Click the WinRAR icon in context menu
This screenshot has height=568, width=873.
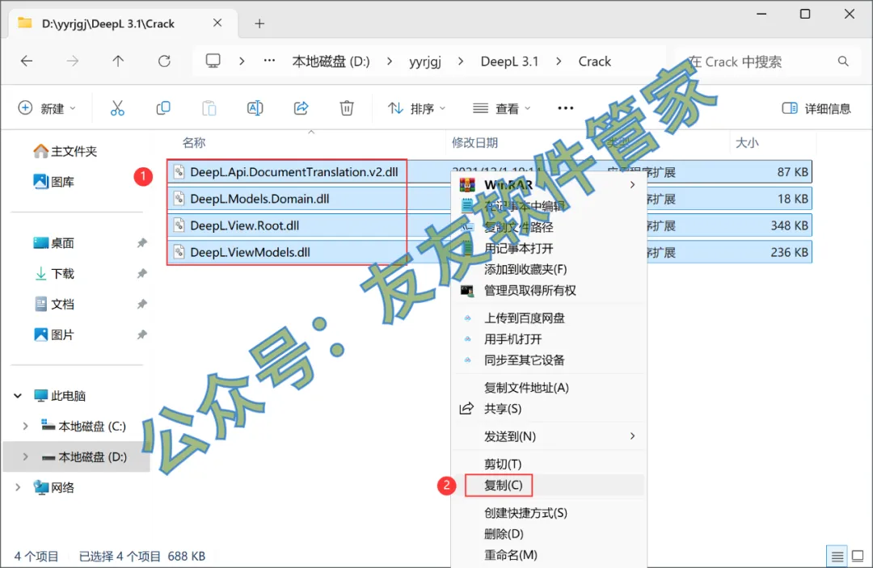click(x=467, y=185)
